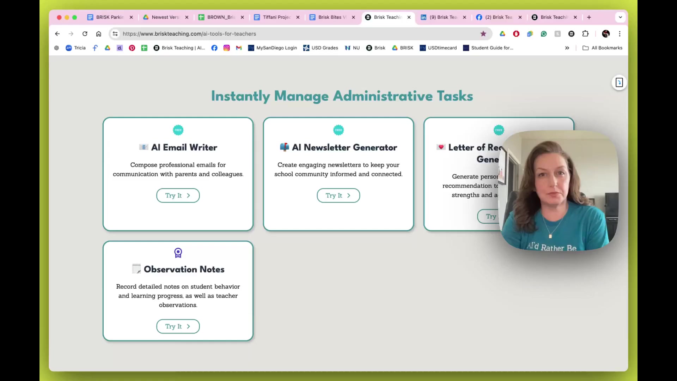Open the Student Guide bookmark
Screen dimensions: 677x381
pos(488,48)
